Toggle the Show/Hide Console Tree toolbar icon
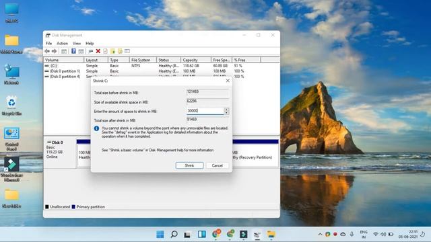The height and width of the screenshot is (242, 431). click(x=64, y=51)
